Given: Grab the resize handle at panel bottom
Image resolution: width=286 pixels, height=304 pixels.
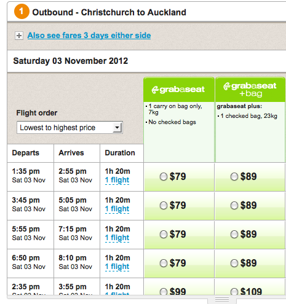Looking at the screenshot, I should coord(222,300).
